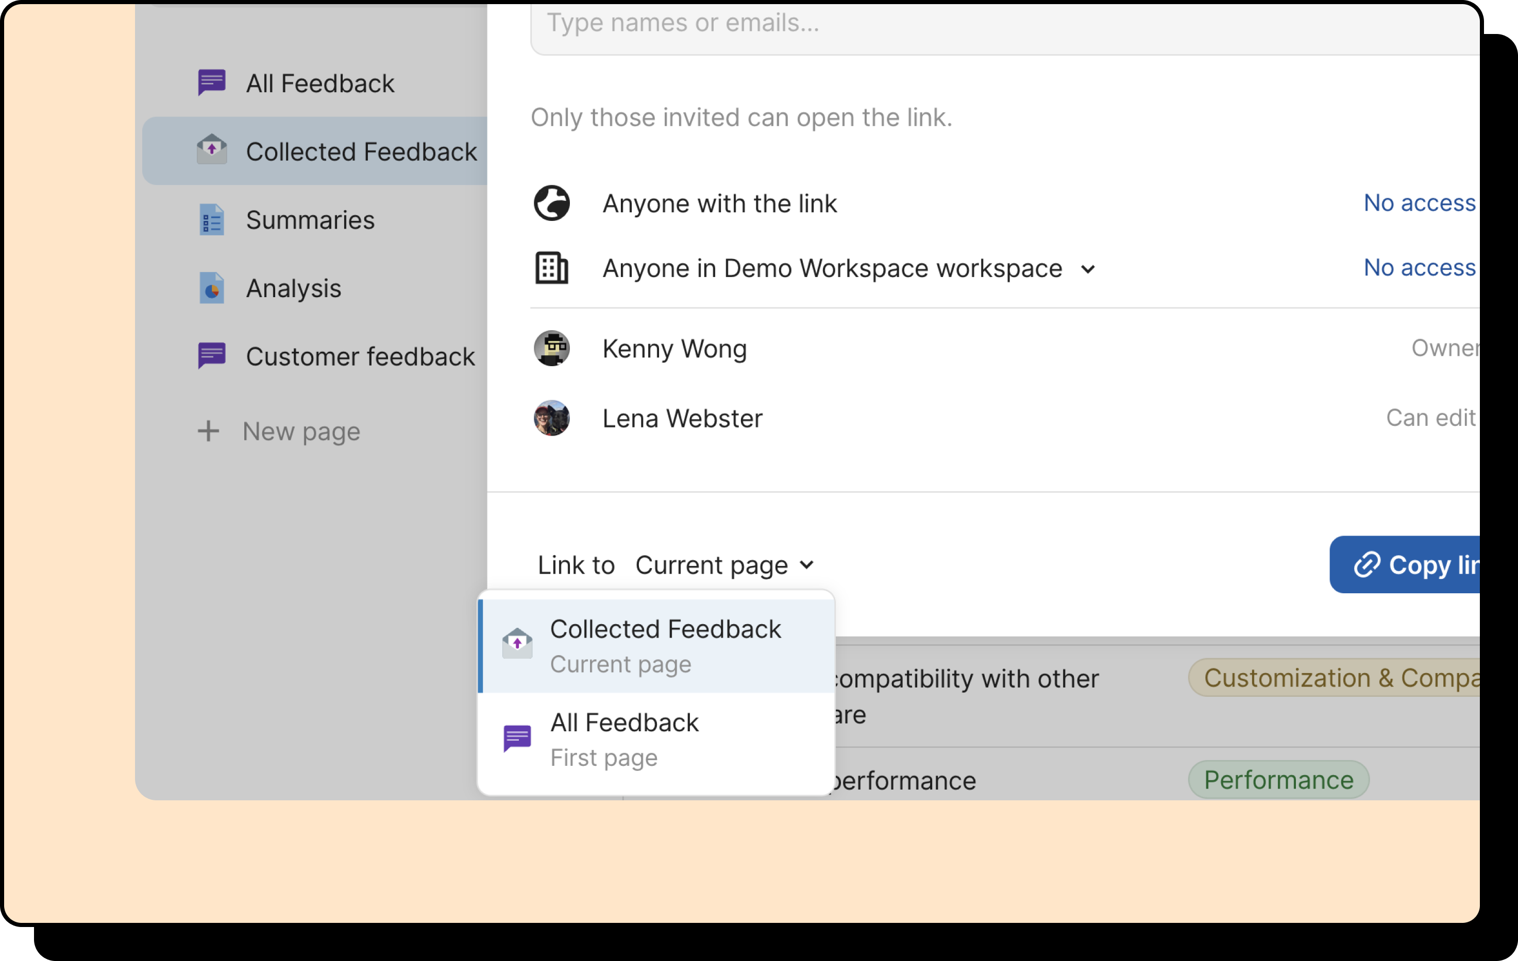
Task: Click the Analysis chart page icon
Action: tap(211, 288)
